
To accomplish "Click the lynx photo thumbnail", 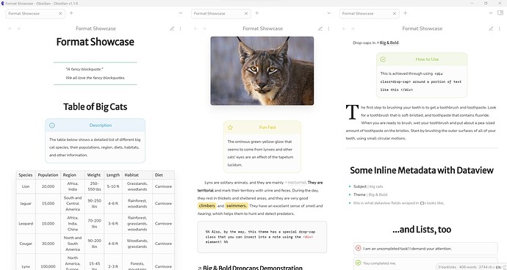I will coord(262,70).
